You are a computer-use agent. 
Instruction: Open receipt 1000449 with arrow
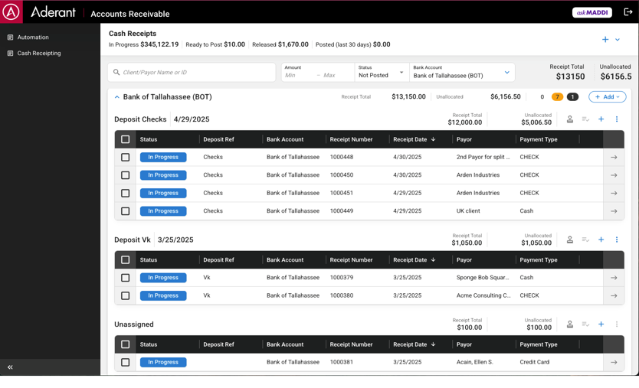(614, 211)
